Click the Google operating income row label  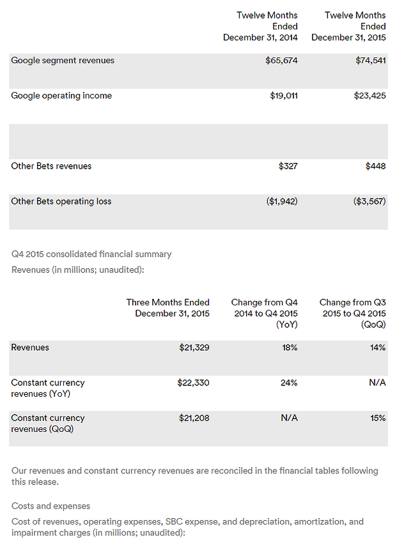tap(61, 96)
